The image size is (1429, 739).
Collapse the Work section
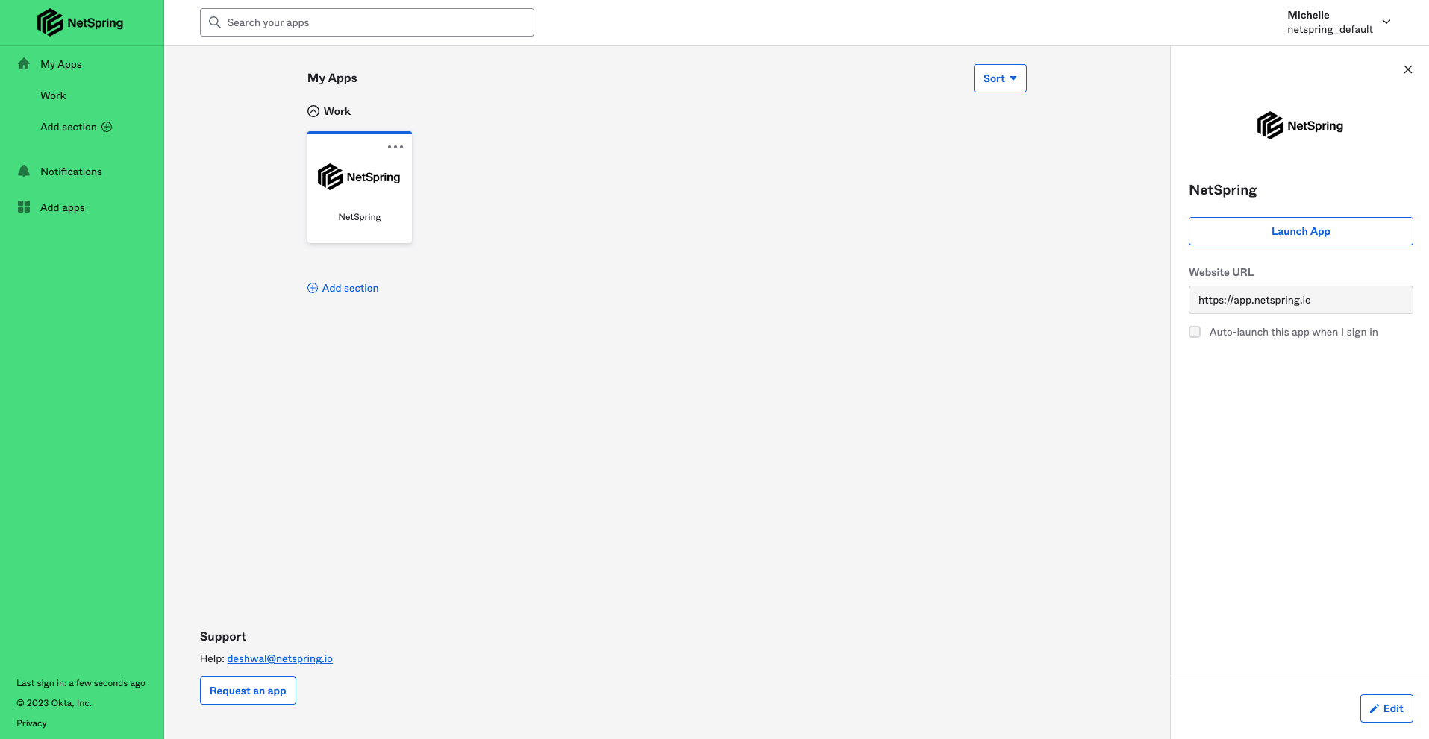[313, 111]
